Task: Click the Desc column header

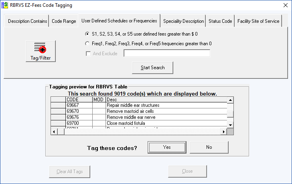Action: click(166, 100)
